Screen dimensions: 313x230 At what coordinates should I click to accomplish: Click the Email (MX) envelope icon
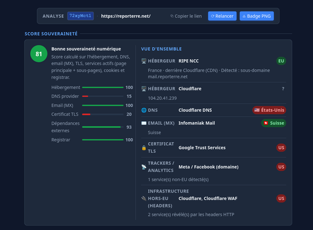click(144, 123)
